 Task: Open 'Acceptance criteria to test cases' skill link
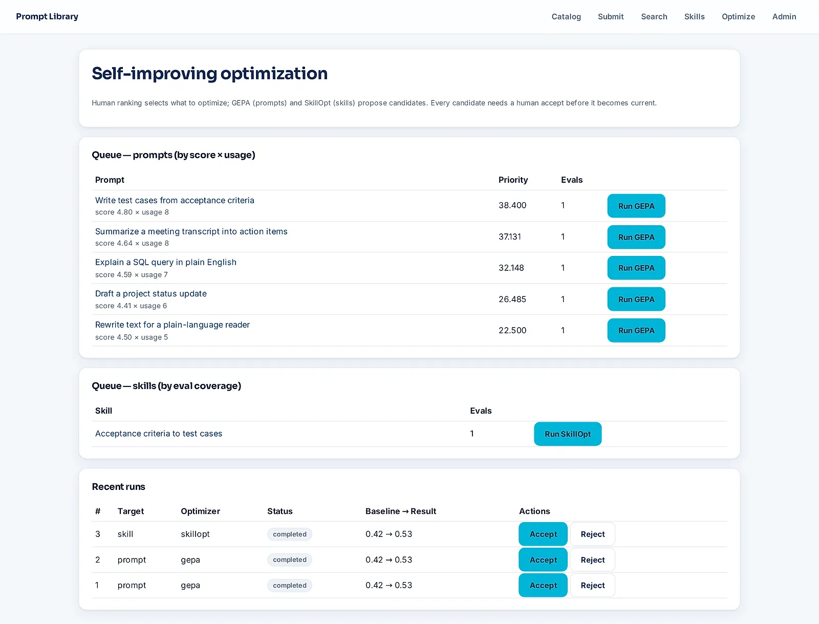(159, 434)
